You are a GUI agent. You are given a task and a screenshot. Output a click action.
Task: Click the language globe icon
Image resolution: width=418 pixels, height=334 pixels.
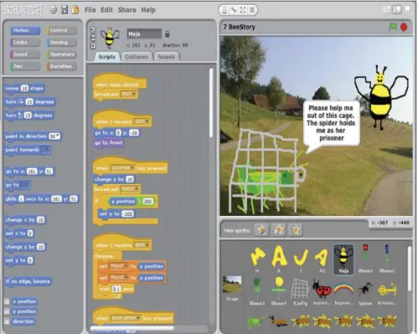(x=54, y=10)
